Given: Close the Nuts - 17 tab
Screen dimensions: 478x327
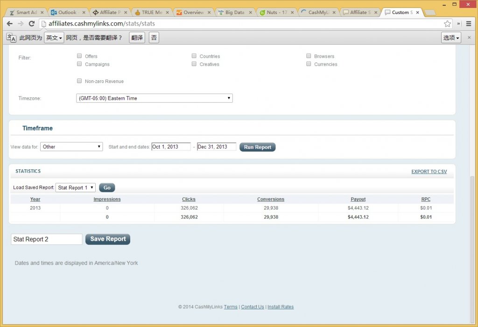Looking at the screenshot, I should [292, 13].
